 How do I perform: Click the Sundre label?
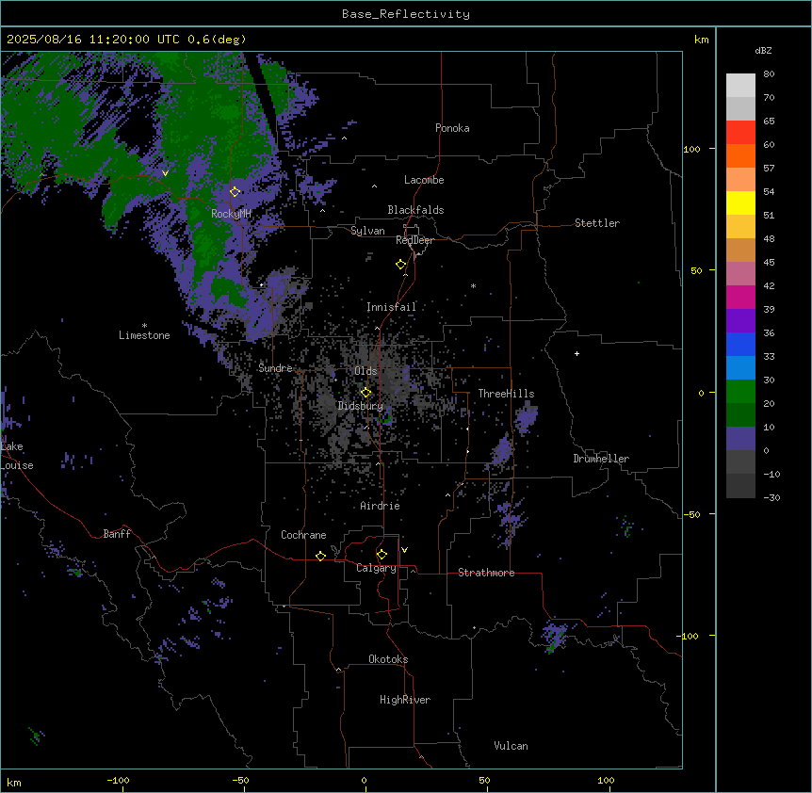pos(275,368)
